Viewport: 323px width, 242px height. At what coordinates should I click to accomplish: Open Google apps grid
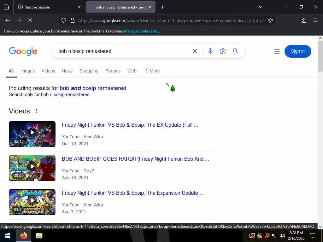(x=277, y=51)
